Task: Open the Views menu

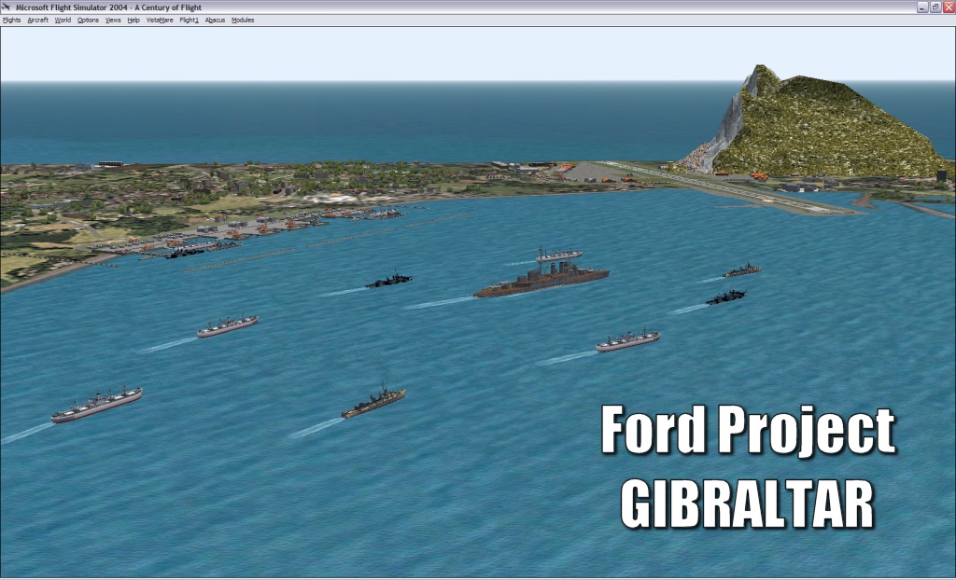Action: (113, 21)
